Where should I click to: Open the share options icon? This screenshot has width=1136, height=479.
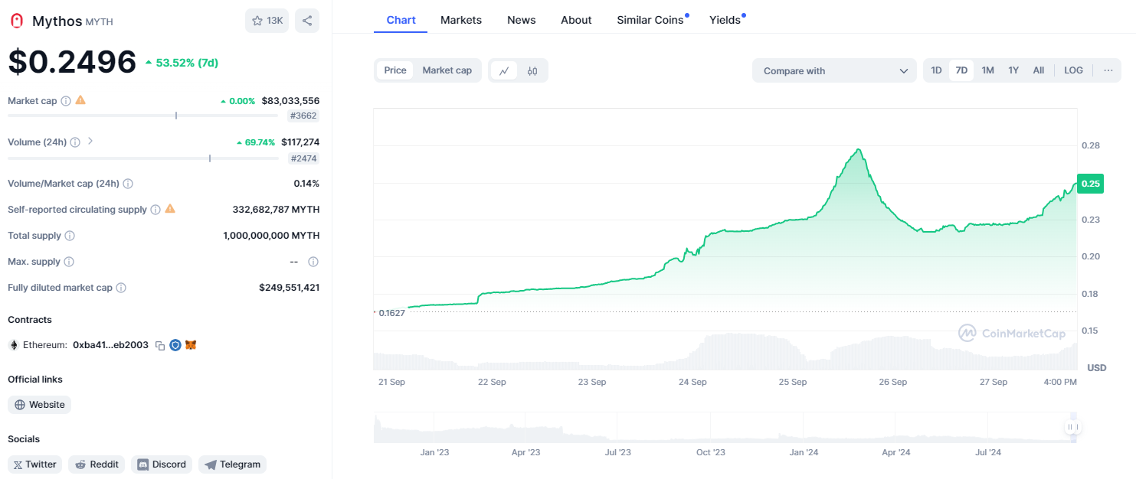click(306, 20)
